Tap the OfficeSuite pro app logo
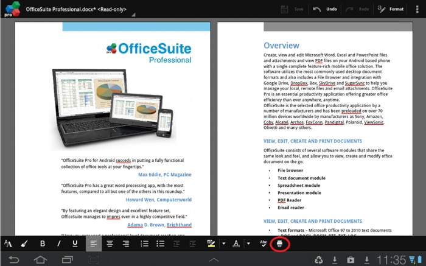 [x=12, y=9]
